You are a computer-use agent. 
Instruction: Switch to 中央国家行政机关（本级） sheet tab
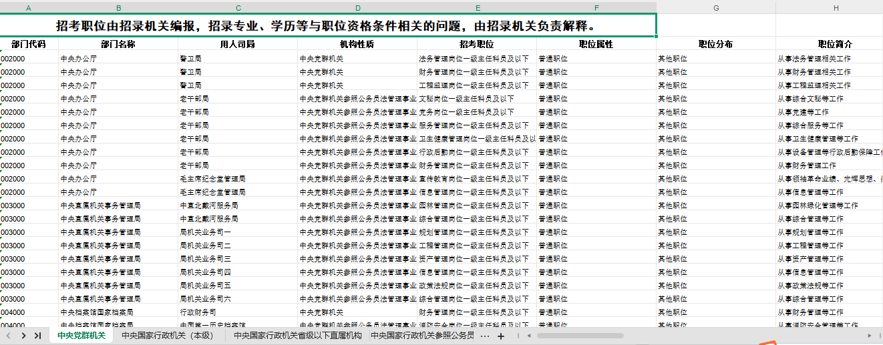[x=167, y=336]
